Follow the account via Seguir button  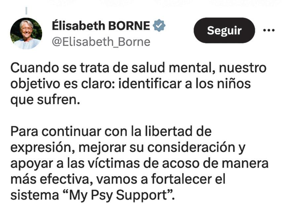pos(224,30)
